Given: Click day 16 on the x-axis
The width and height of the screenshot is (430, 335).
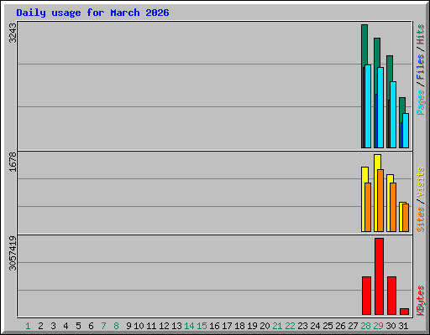Looking at the screenshot, I should (x=214, y=326).
